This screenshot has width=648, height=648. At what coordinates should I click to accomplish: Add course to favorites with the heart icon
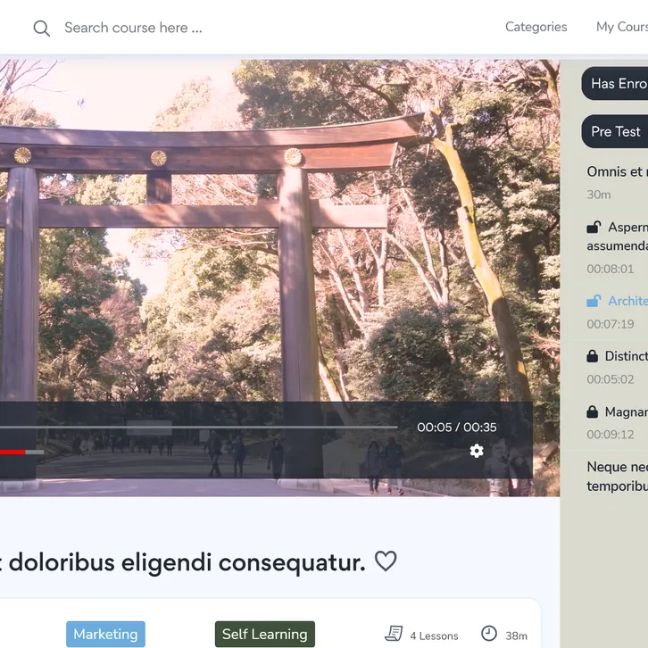pos(385,561)
